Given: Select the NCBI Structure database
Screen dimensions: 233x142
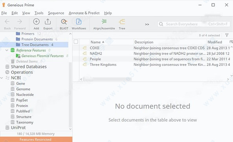Looking at the screenshot, I should point(24,117).
